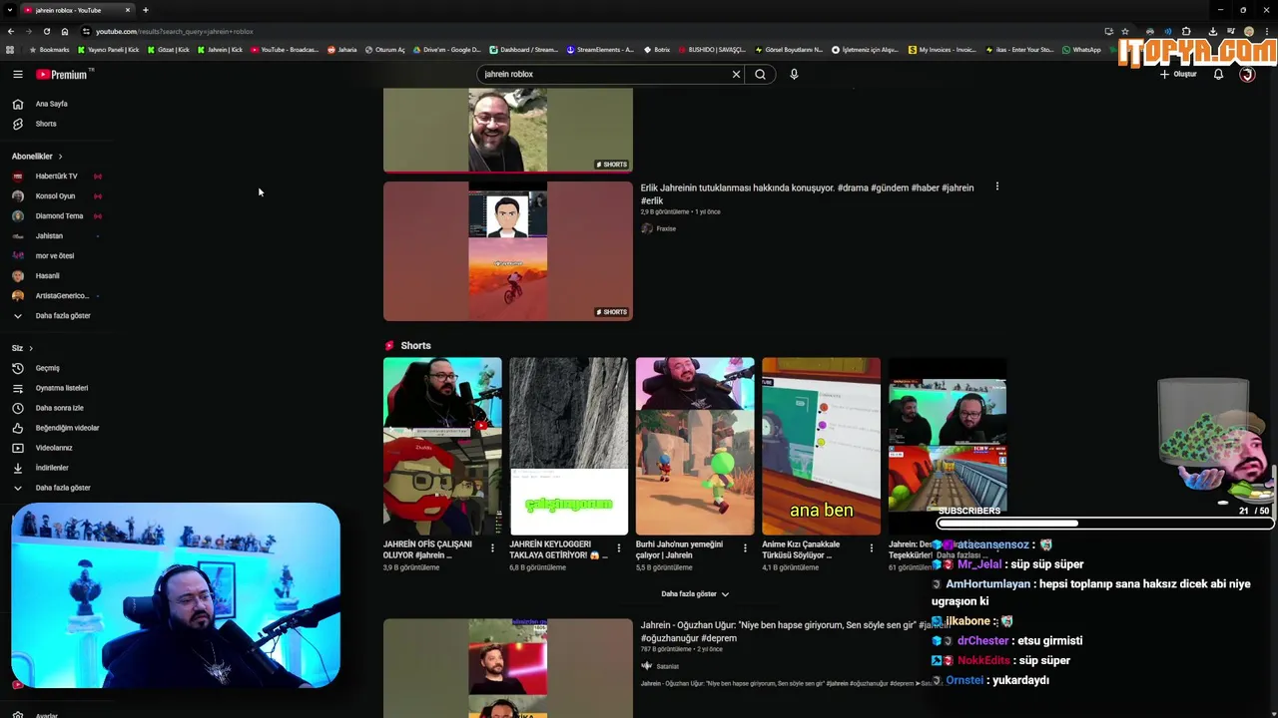Go to Ana Sayfa in sidebar
Image resolution: width=1278 pixels, height=718 pixels.
tap(52, 104)
